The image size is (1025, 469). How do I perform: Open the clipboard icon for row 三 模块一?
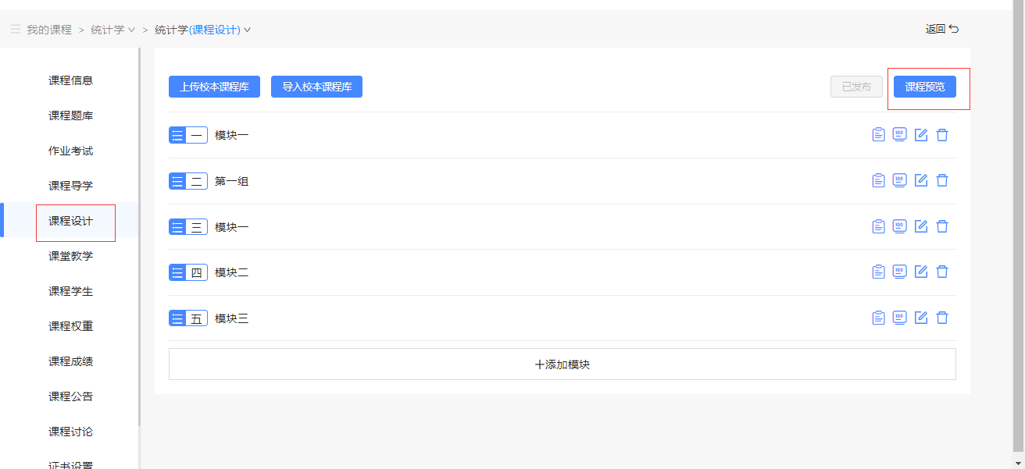878,226
